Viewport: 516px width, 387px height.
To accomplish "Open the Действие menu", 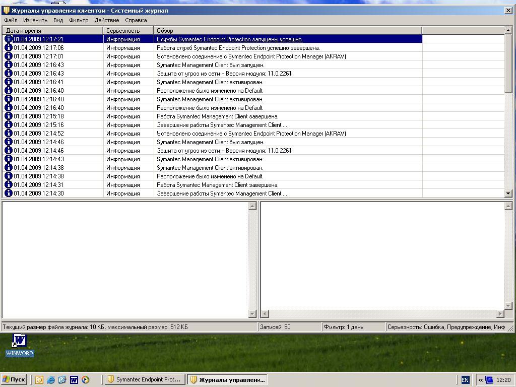I will point(107,20).
